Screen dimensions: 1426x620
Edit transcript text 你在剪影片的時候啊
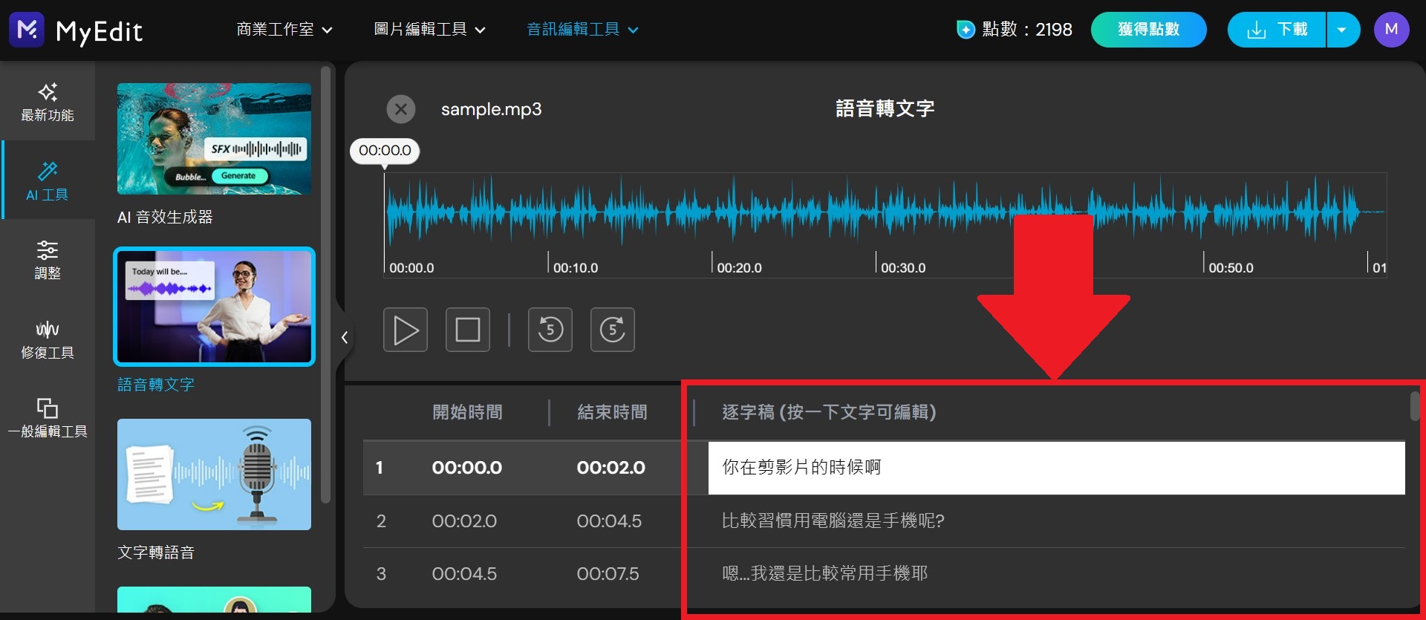1056,468
